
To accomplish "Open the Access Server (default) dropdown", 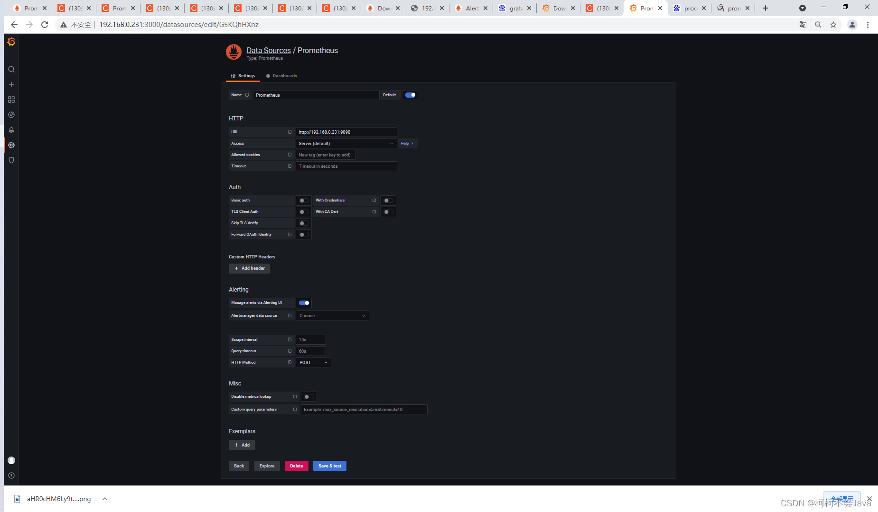I will 346,143.
